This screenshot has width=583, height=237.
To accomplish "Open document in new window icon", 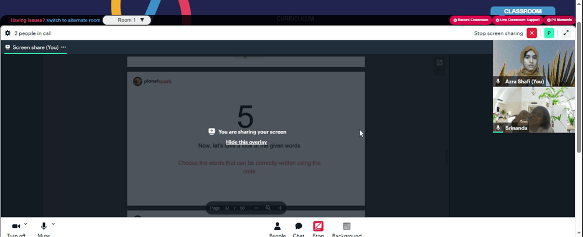I will pos(439,62).
